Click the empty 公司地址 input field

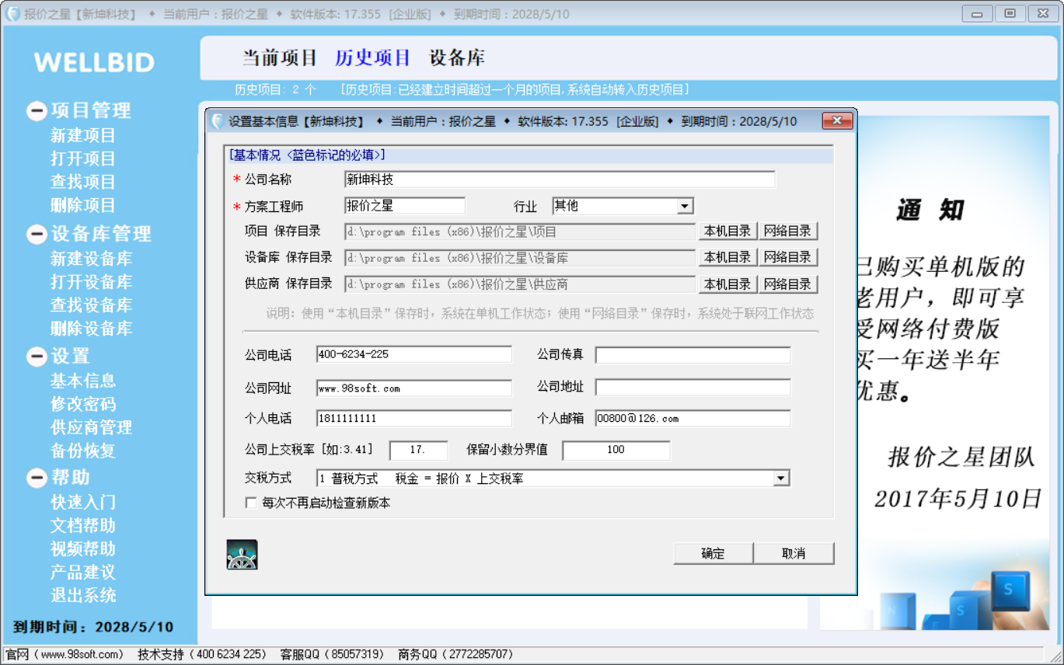click(x=693, y=387)
